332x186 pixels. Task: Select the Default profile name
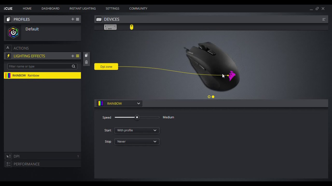click(x=32, y=29)
